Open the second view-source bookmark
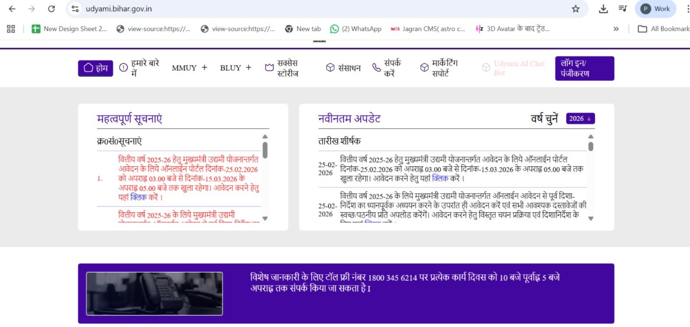The width and height of the screenshot is (690, 327). pyautogui.click(x=238, y=29)
